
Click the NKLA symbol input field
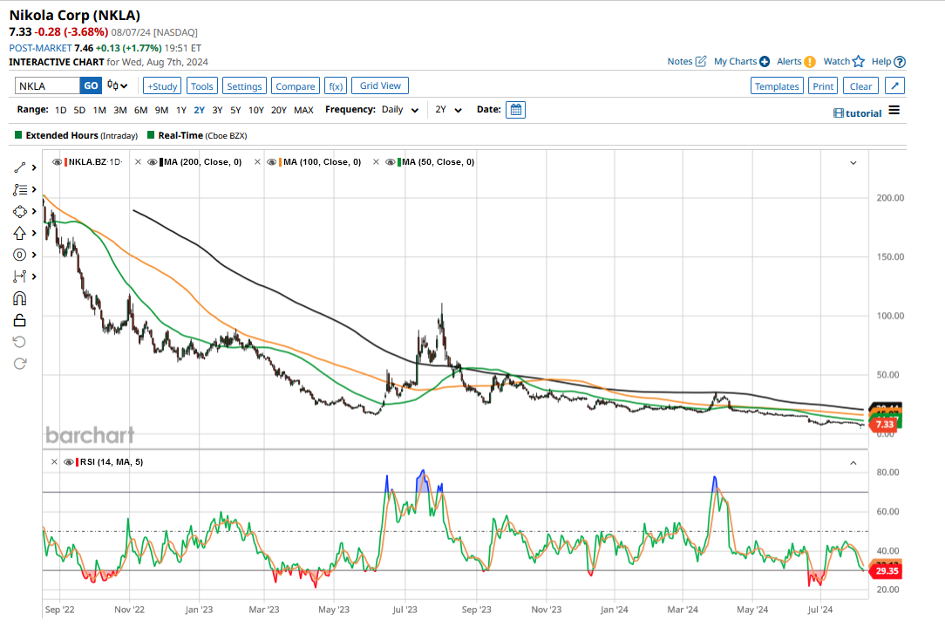pos(48,85)
